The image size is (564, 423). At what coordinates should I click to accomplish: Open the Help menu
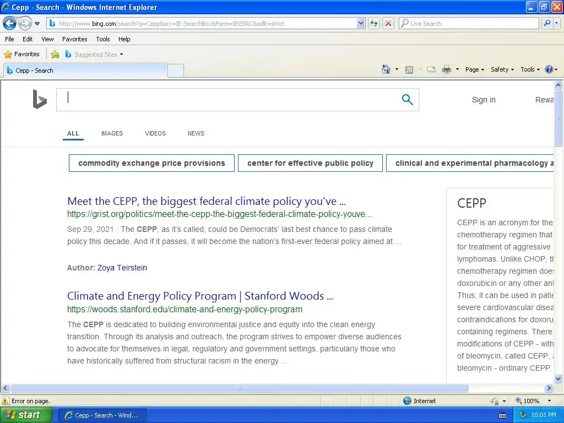[x=124, y=39]
